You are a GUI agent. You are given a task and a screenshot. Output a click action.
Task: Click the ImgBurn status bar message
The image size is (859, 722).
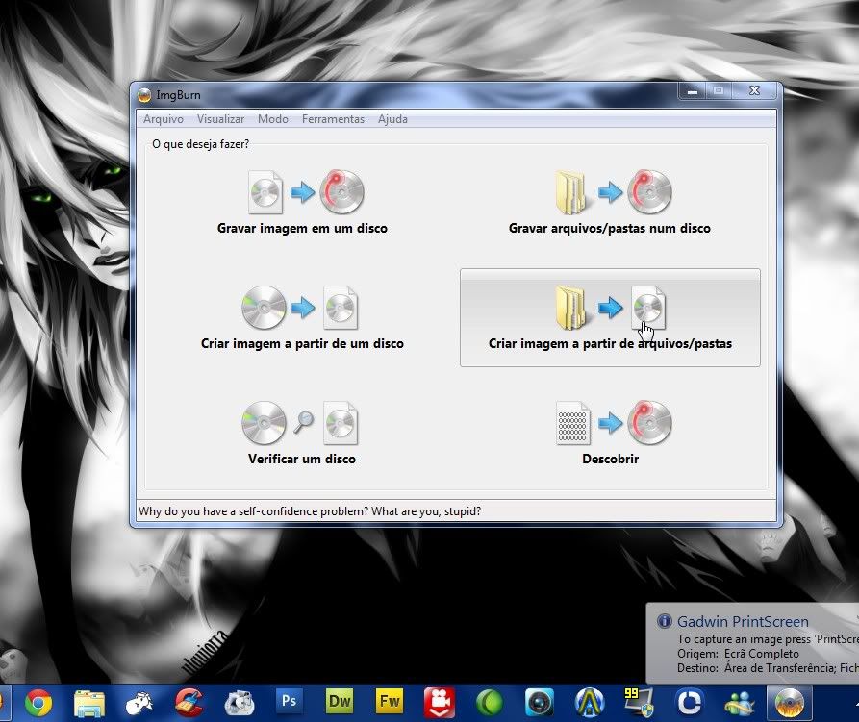pos(310,511)
